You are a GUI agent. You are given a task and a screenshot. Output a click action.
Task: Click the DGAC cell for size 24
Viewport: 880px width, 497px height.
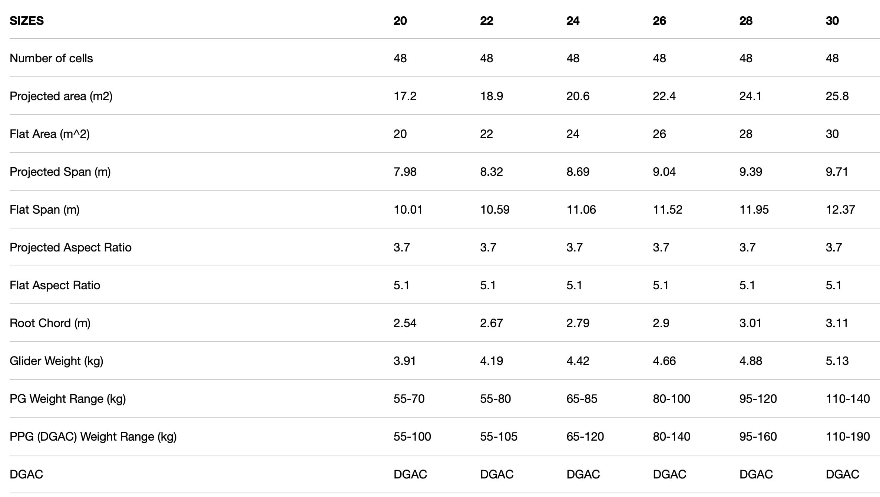pos(583,474)
